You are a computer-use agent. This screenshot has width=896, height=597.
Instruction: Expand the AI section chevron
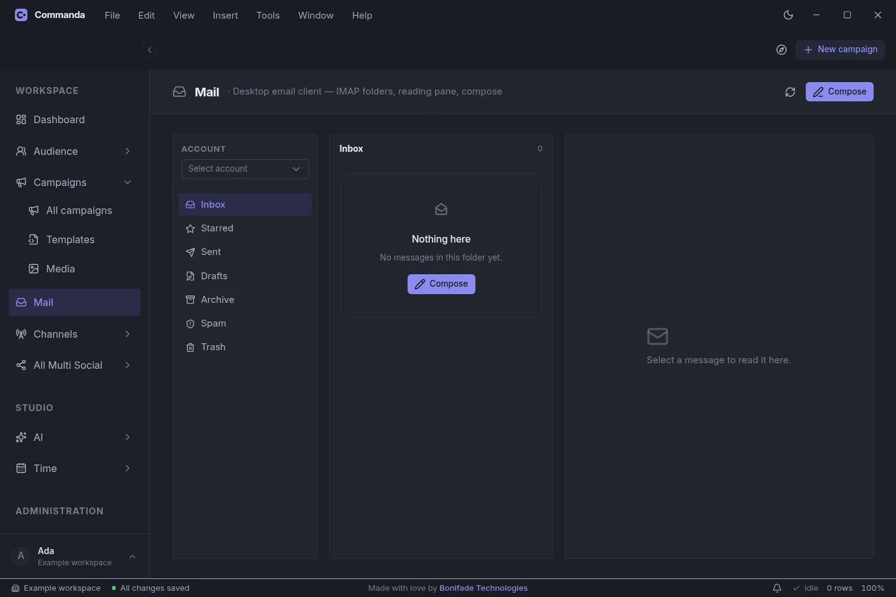128,437
